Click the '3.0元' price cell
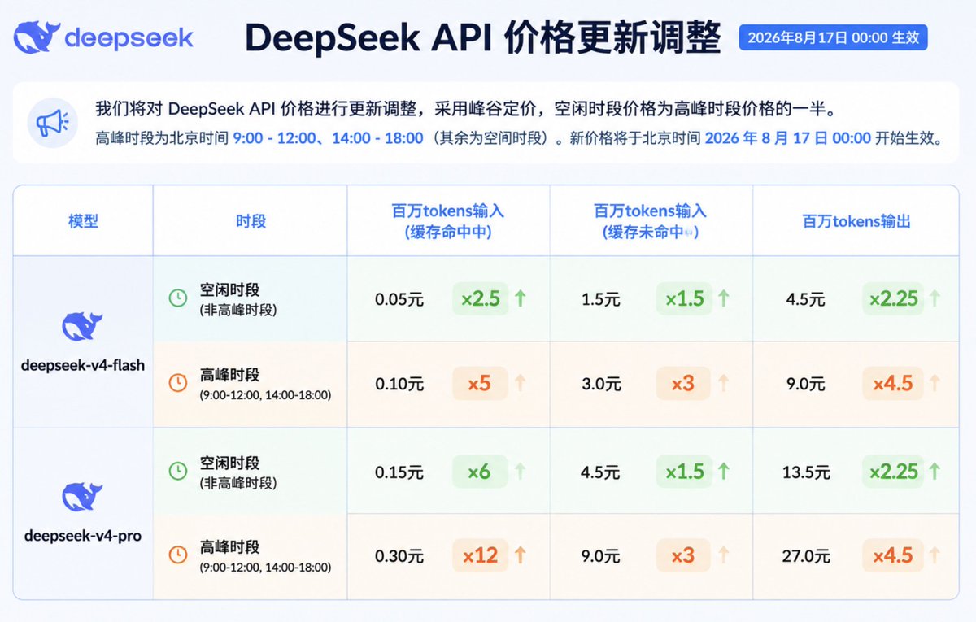 tap(601, 384)
